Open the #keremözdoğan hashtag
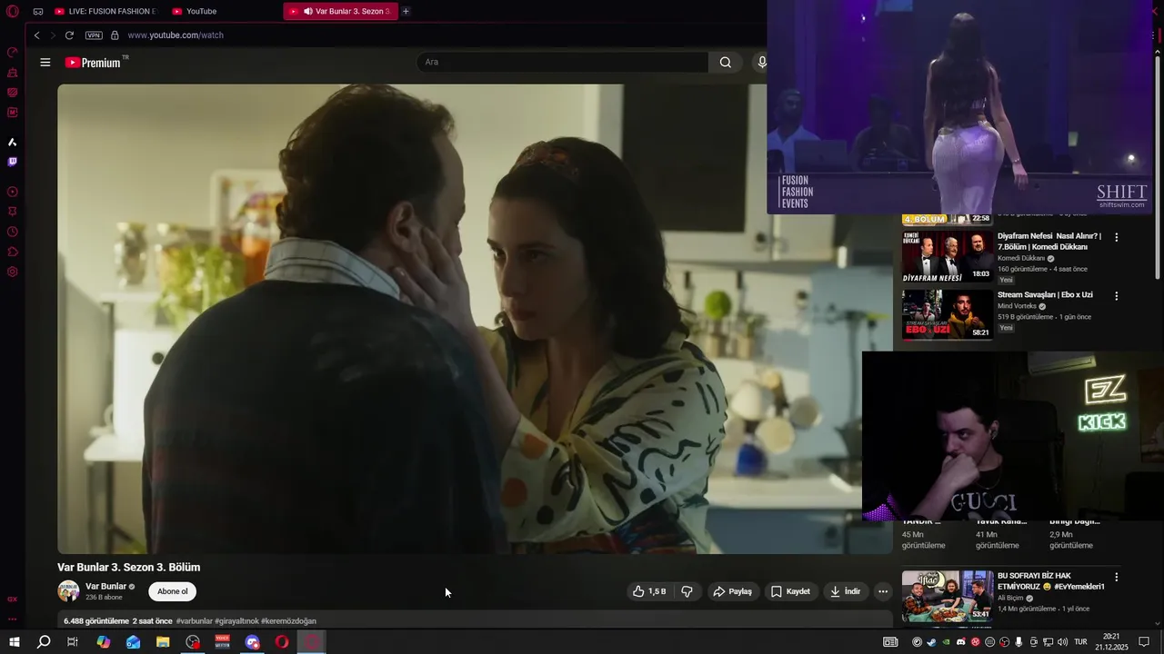Screen dimensions: 1164x654 [x=288, y=621]
